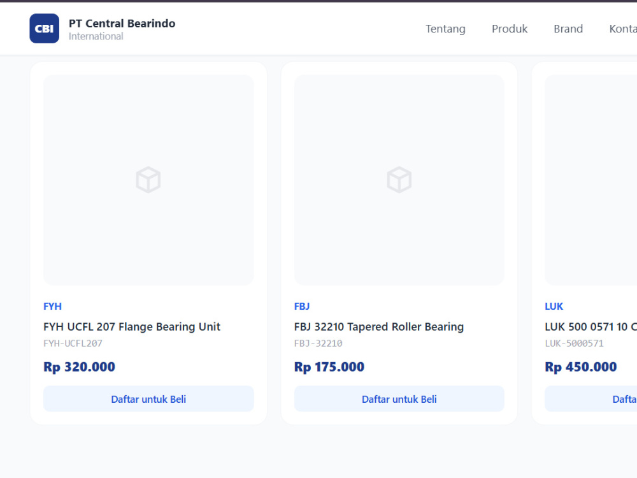Open the partially visible Kontak menu item
The image size is (637, 478).
click(623, 29)
